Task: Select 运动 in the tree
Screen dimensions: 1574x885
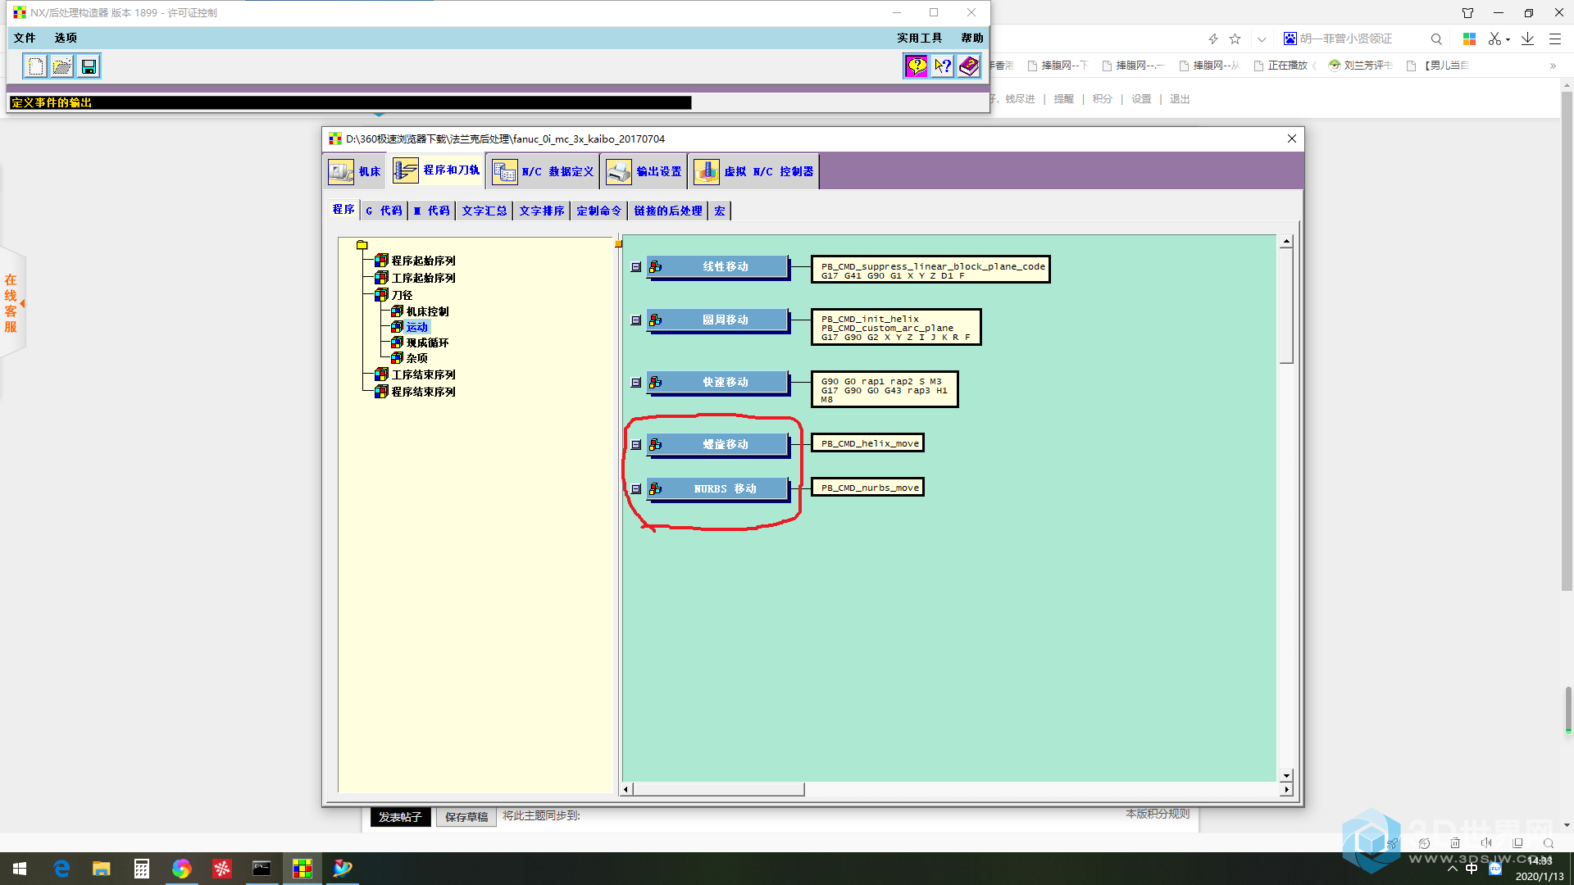Action: click(416, 327)
